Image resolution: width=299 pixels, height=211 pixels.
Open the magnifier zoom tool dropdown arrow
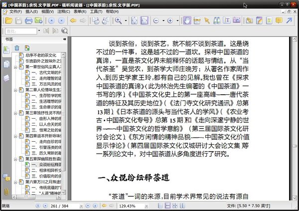click(x=126, y=20)
